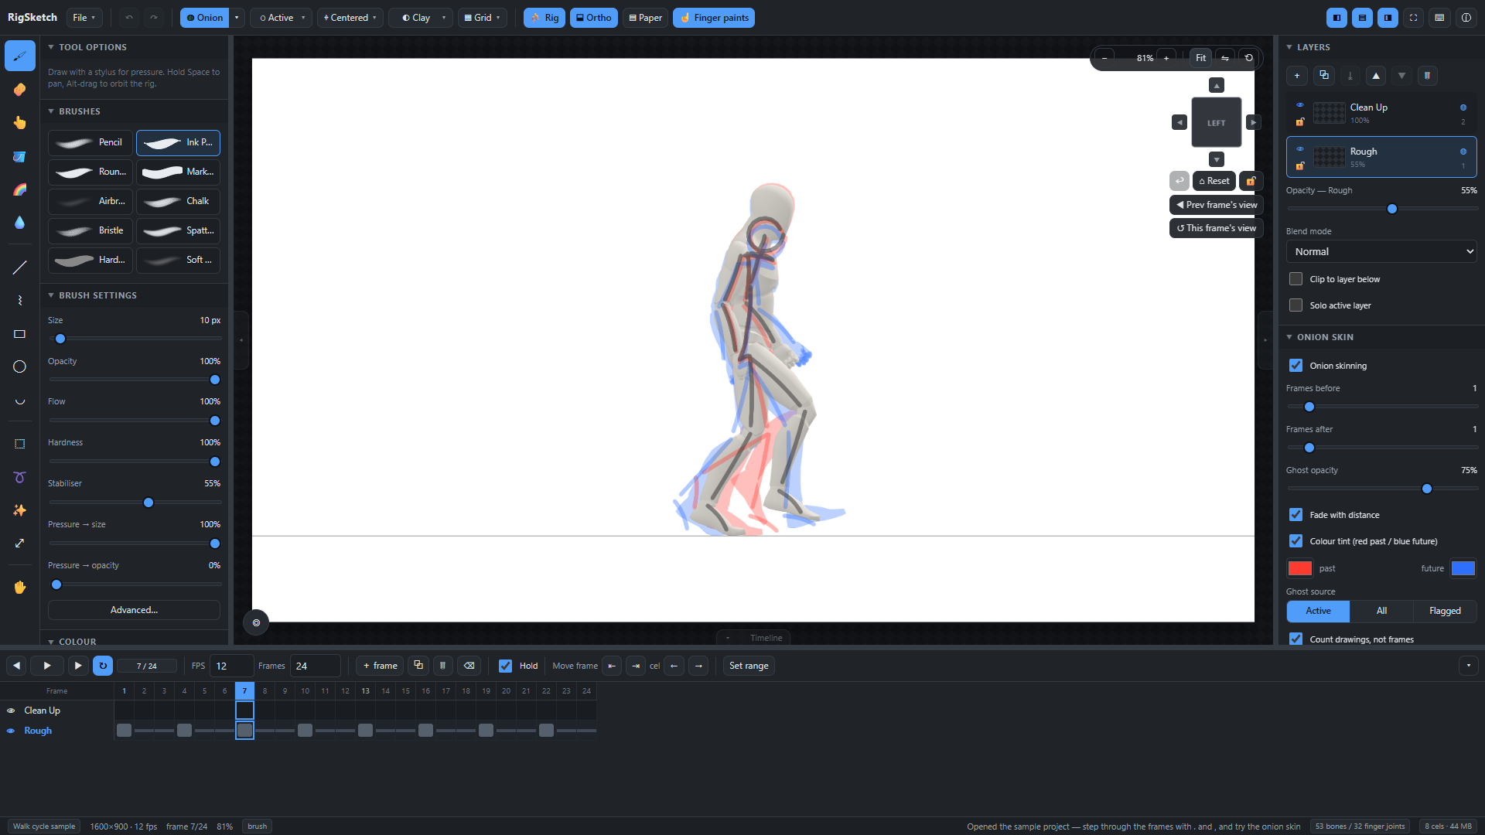Toggle Count drawings, not frames checkbox
This screenshot has height=835, width=1485.
pyautogui.click(x=1296, y=639)
